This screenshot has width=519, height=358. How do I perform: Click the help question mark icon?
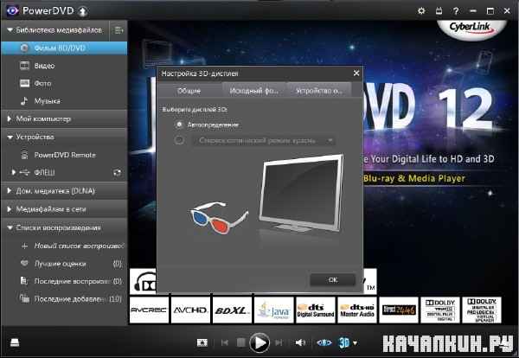tap(456, 11)
